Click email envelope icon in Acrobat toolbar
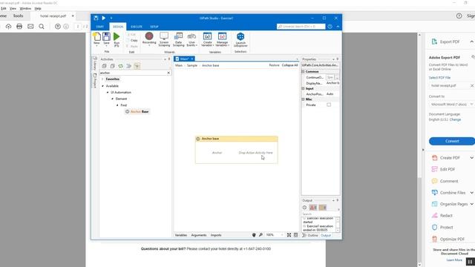This screenshot has width=475, height=267. click(30, 27)
